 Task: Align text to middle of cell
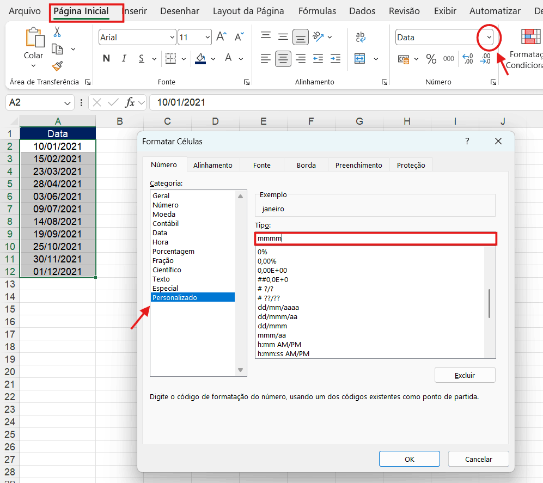283,36
